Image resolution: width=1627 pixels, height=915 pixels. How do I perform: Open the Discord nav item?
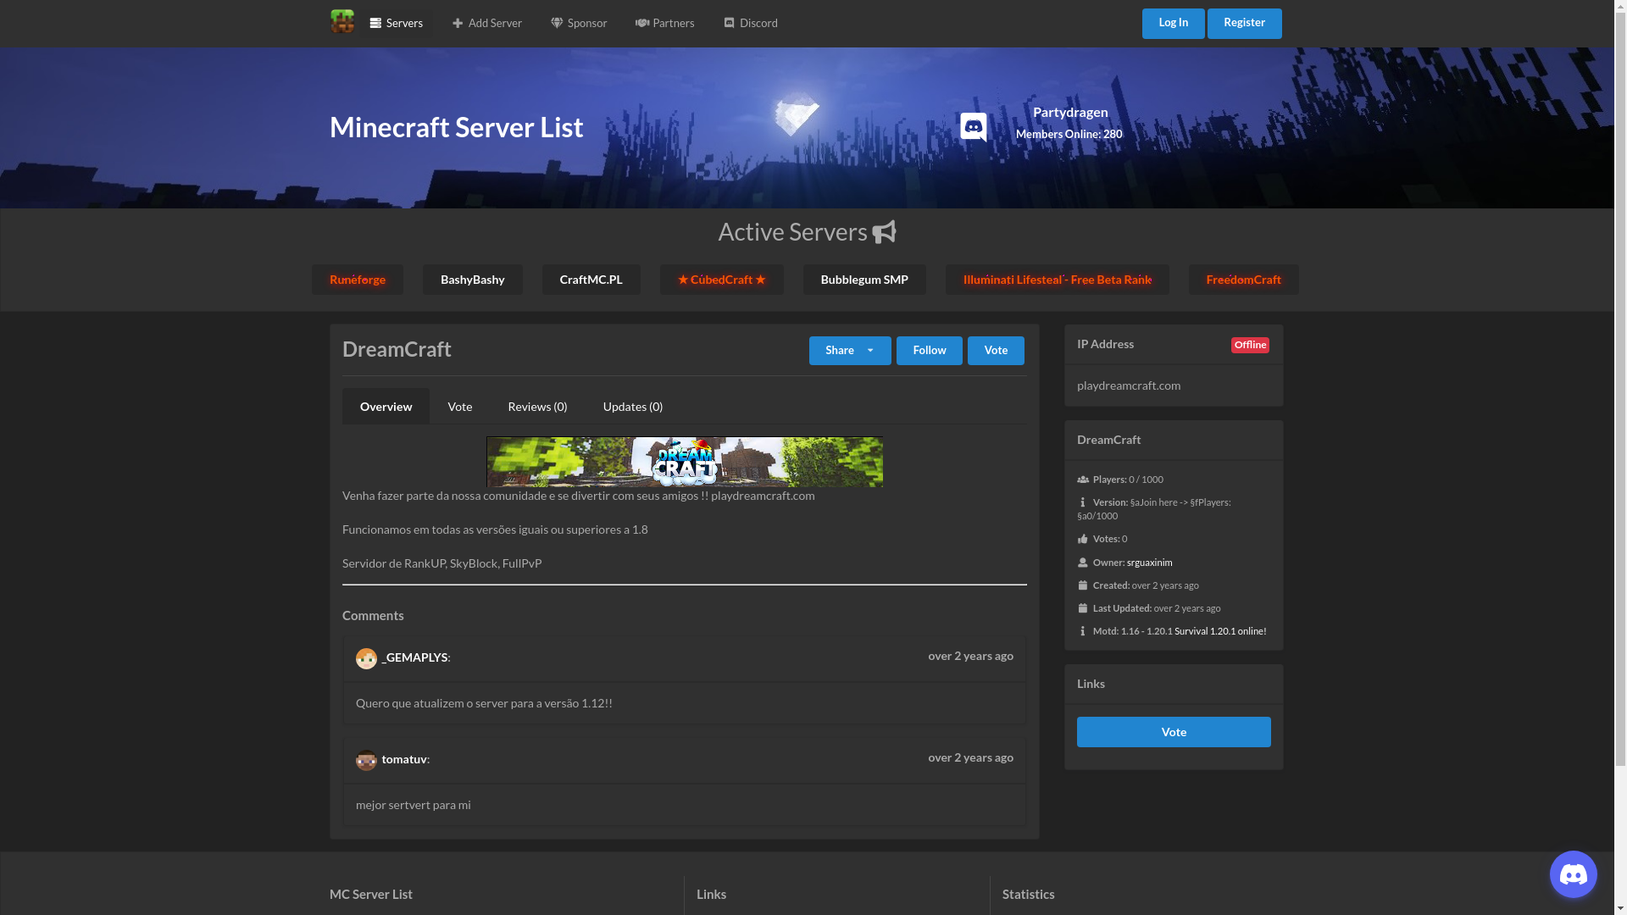751,23
